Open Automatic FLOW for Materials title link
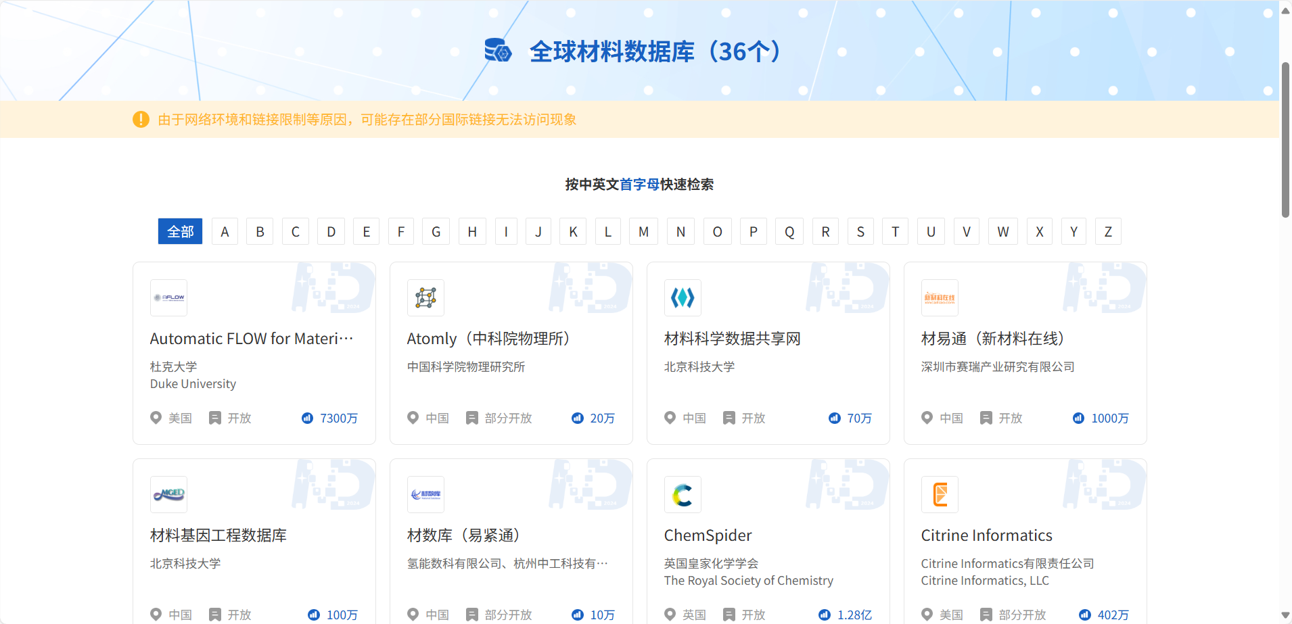The image size is (1292, 624). tap(251, 339)
